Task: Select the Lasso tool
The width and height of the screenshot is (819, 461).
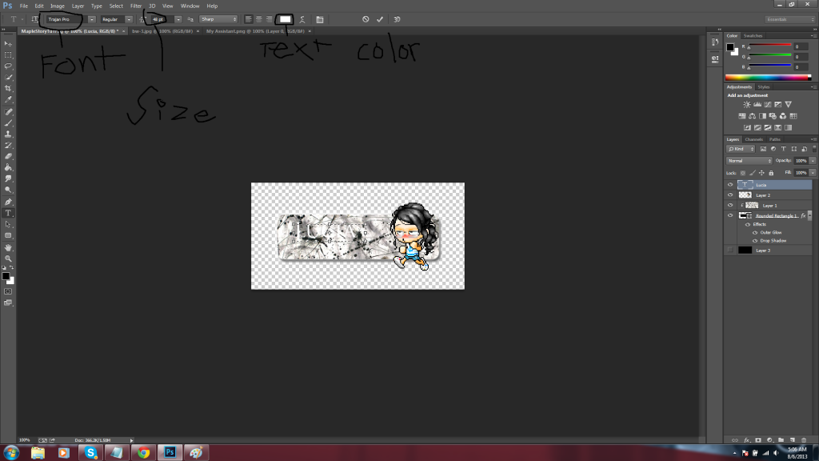Action: [8, 66]
